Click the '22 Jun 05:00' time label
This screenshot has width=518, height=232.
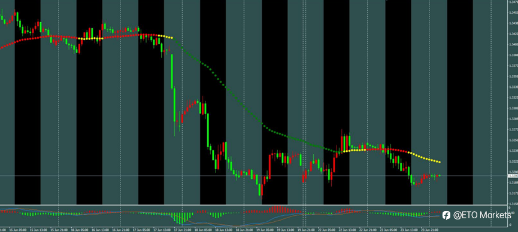327,230
